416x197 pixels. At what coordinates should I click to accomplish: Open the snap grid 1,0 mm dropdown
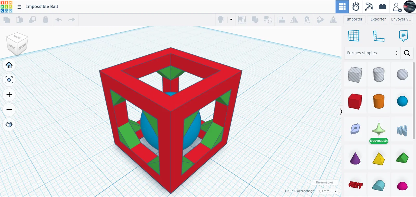(x=327, y=191)
